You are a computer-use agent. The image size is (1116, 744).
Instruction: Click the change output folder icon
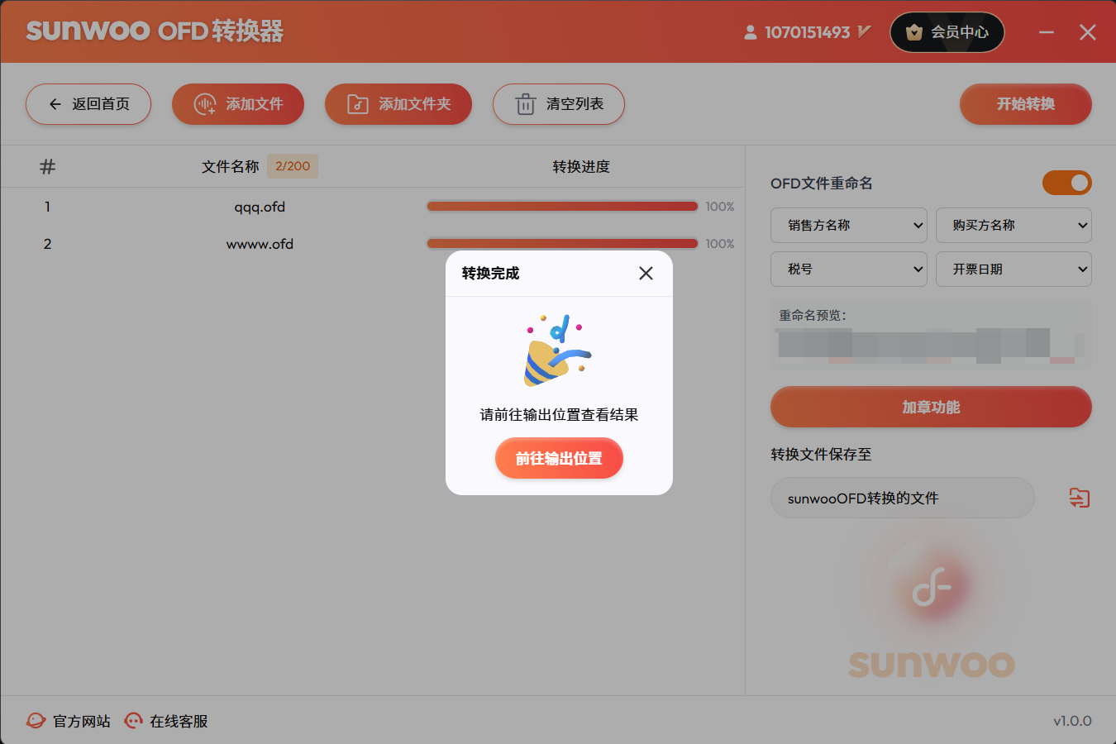point(1080,498)
